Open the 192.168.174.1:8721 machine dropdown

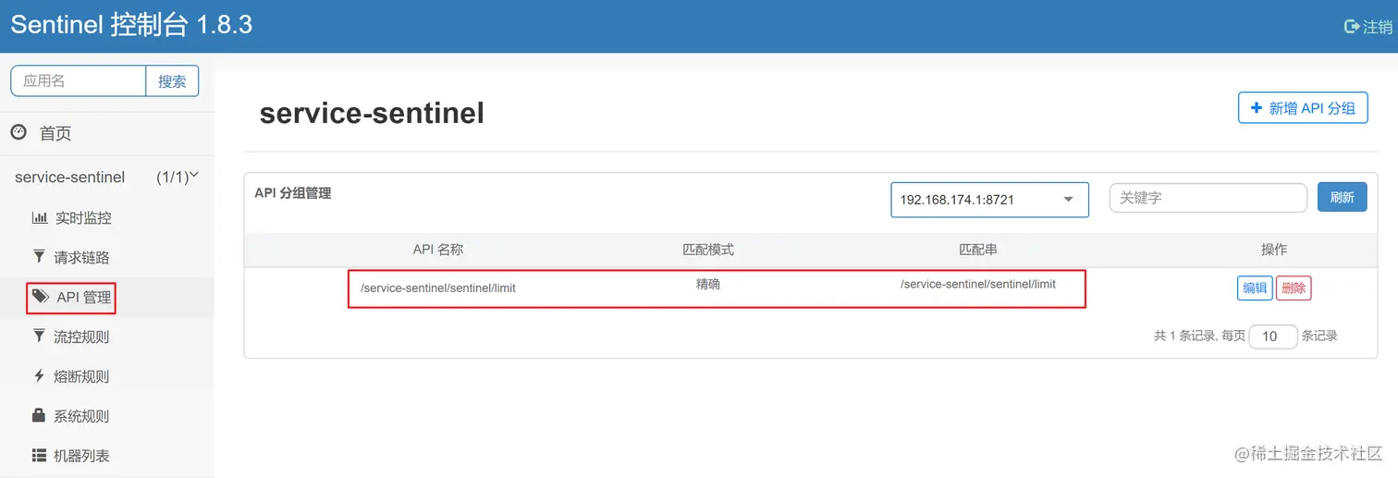pos(989,199)
